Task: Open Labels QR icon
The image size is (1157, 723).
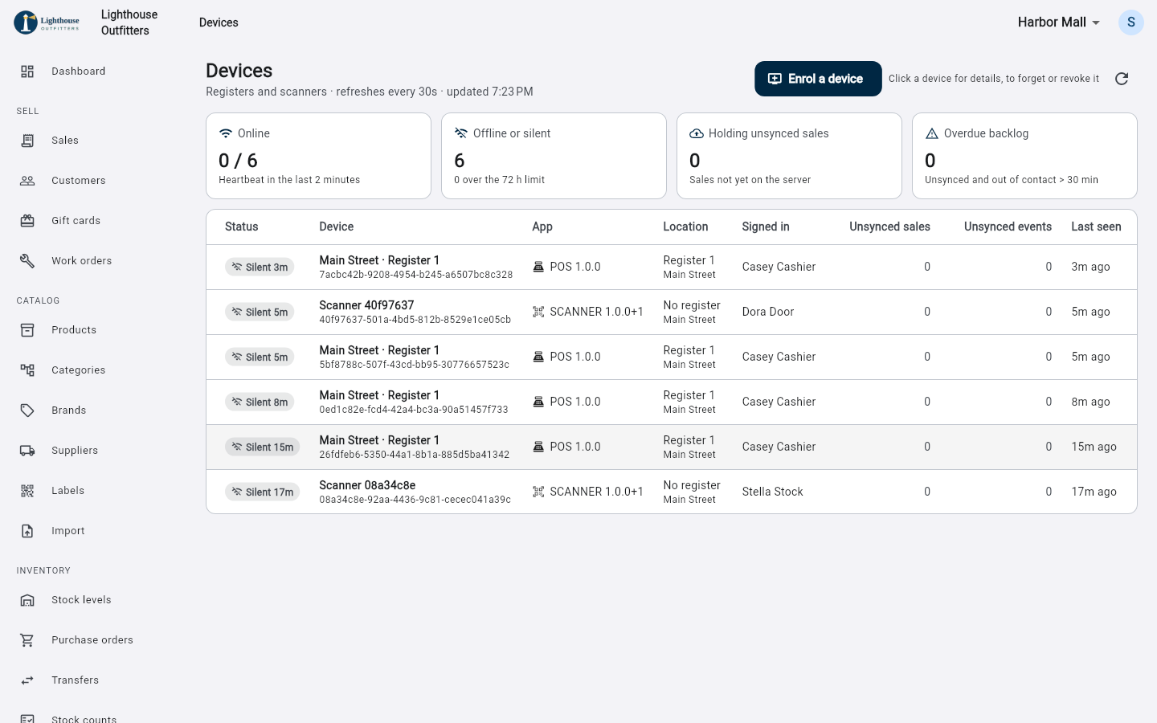Action: 27,491
